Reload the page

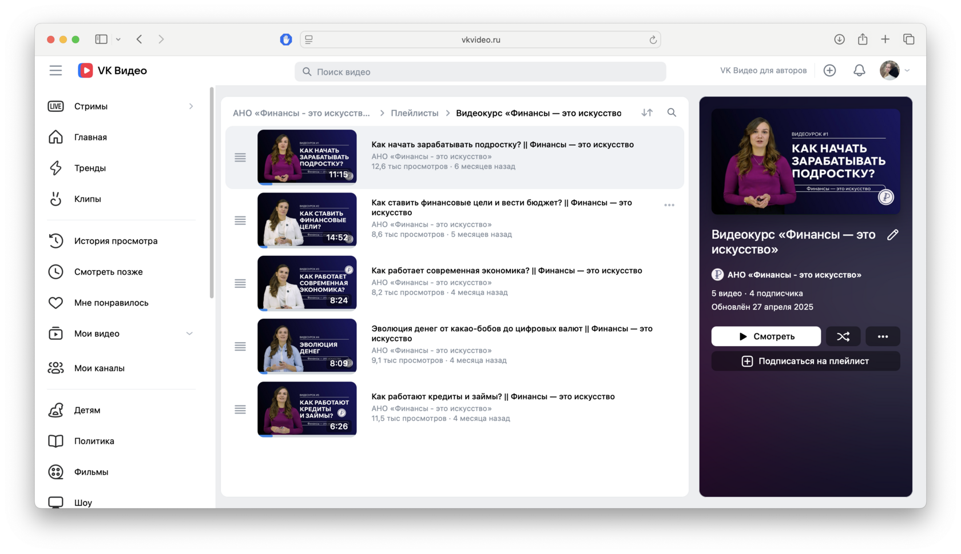tap(653, 39)
